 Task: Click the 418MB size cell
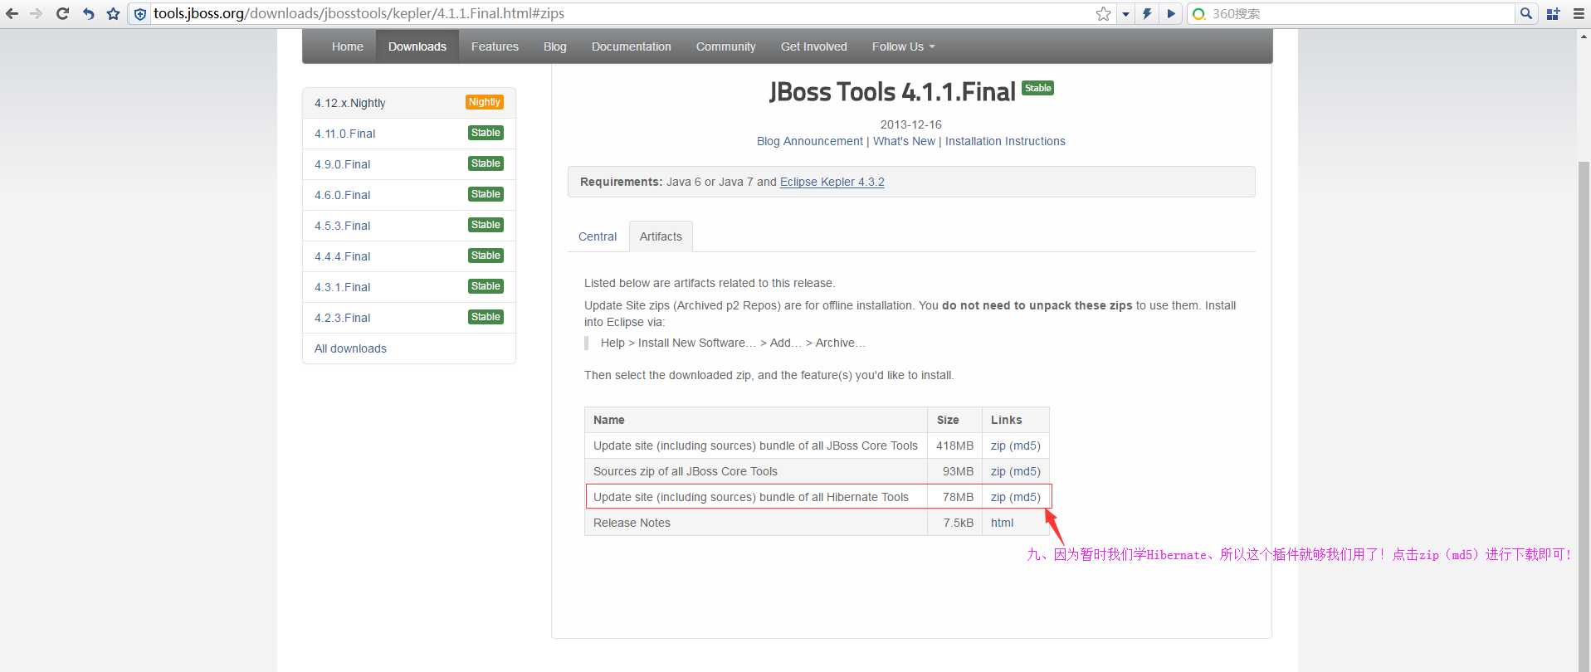pyautogui.click(x=954, y=446)
